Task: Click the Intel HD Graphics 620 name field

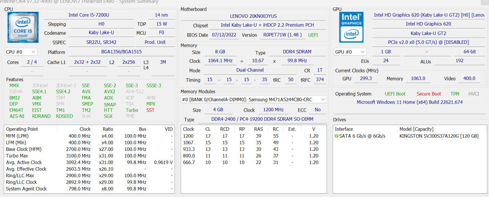Action: tap(428, 24)
